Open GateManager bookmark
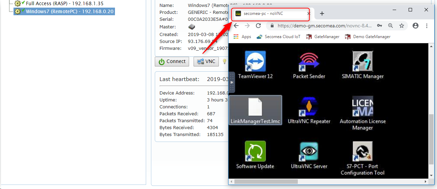This screenshot has height=189, width=437. point(323,37)
